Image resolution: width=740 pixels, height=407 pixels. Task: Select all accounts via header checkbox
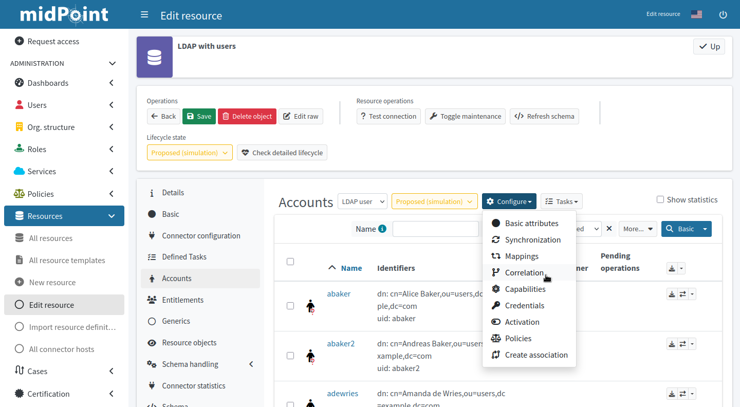(290, 262)
